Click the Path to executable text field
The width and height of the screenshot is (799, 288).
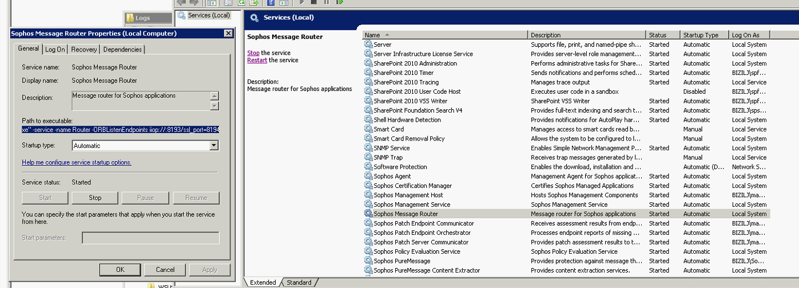(121, 130)
